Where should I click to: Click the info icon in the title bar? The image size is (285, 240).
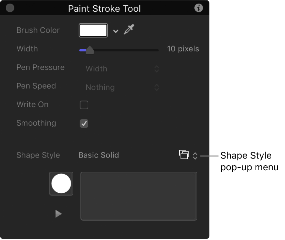tap(198, 8)
